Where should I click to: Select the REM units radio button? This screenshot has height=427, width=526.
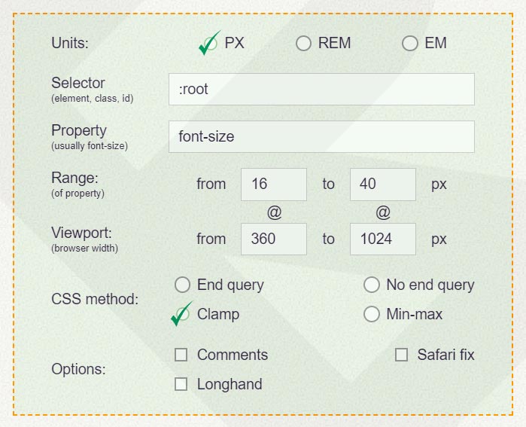pos(303,44)
